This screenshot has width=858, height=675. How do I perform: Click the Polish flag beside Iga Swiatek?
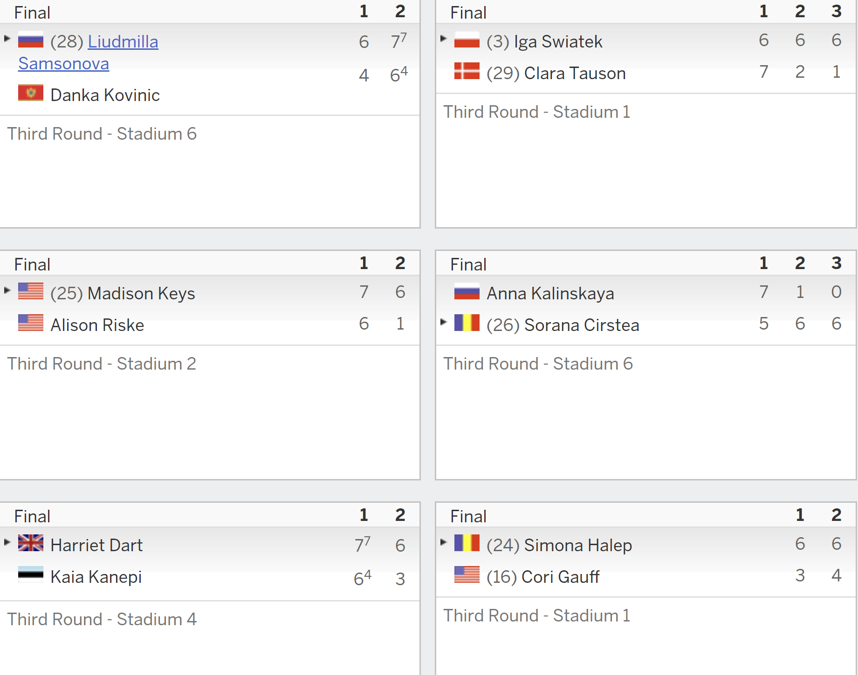coord(467,40)
